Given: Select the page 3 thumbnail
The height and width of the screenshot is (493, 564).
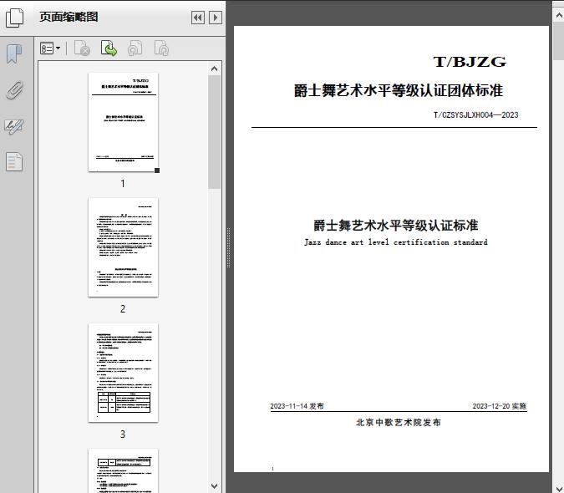Looking at the screenshot, I should (123, 373).
